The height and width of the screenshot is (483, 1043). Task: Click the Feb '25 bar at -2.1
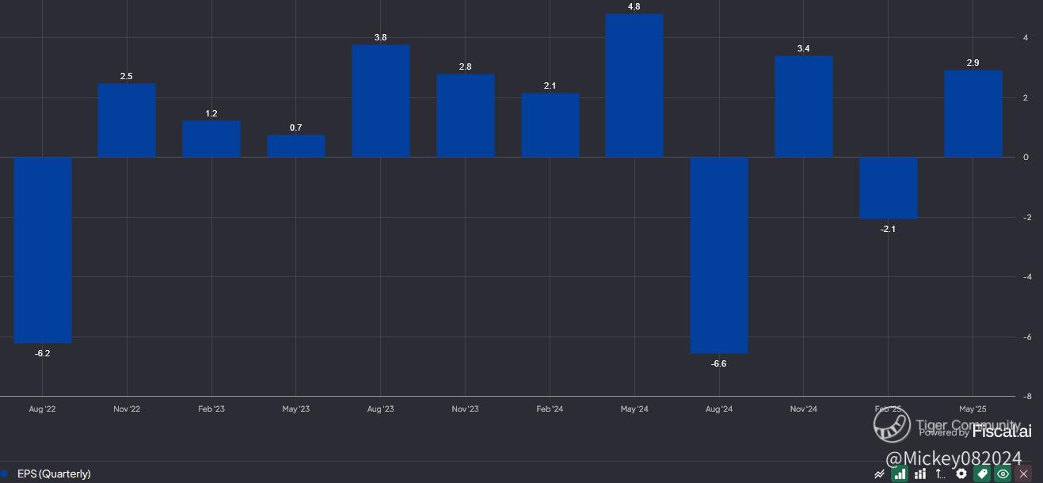tap(889, 188)
